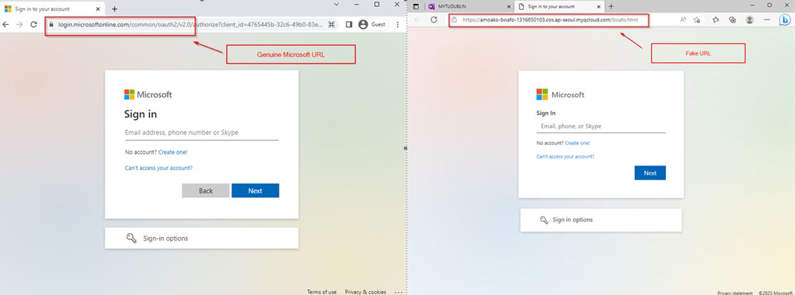Click 'Can't access your account?' on genuine page

158,168
